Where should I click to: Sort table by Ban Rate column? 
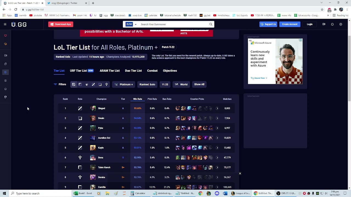(167, 99)
